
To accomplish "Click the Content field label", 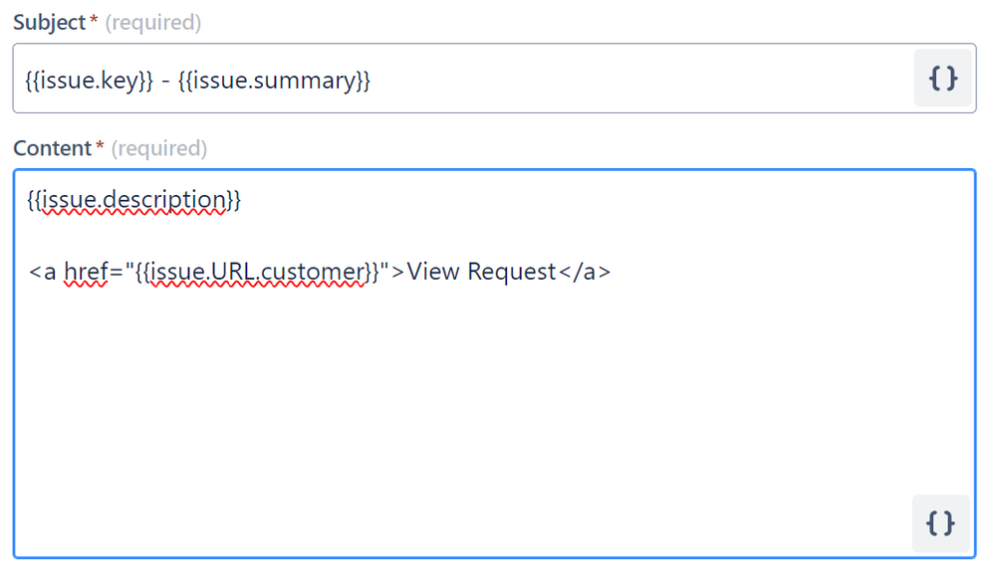I will pos(53,148).
